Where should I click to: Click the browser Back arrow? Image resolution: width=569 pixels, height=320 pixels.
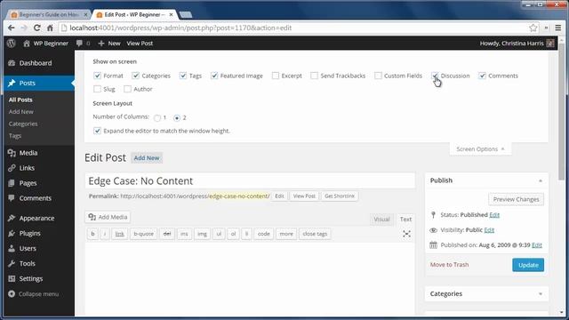point(12,28)
